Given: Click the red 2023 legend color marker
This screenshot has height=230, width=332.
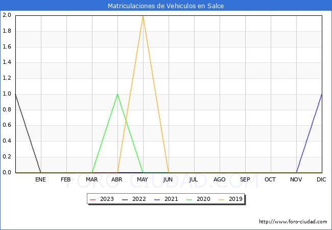Looking at the screenshot, I should [93, 199].
